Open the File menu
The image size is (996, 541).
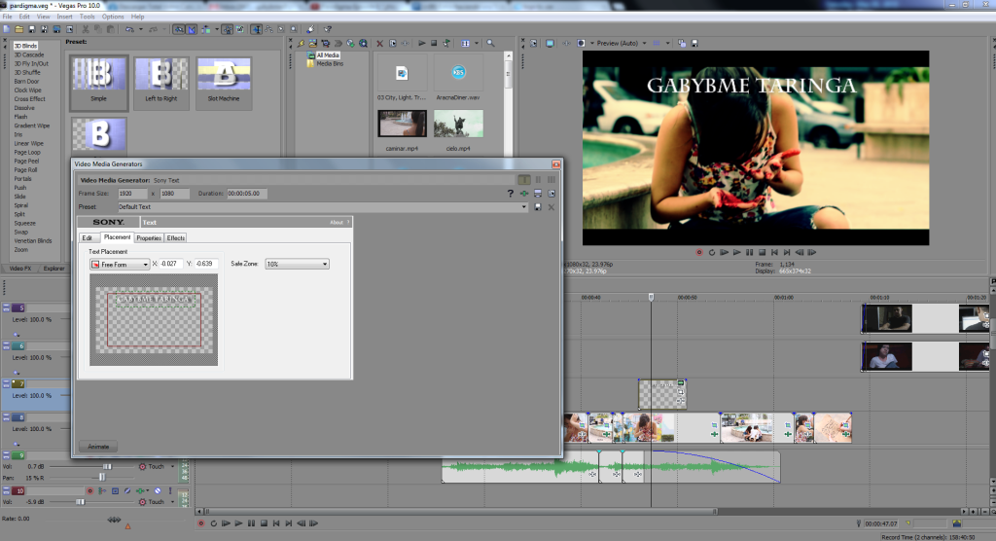point(7,17)
